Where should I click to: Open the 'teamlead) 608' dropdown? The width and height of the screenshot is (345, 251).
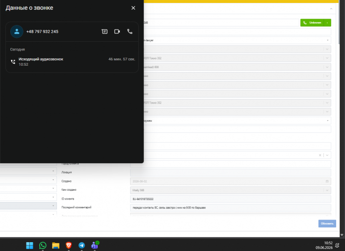click(237, 67)
